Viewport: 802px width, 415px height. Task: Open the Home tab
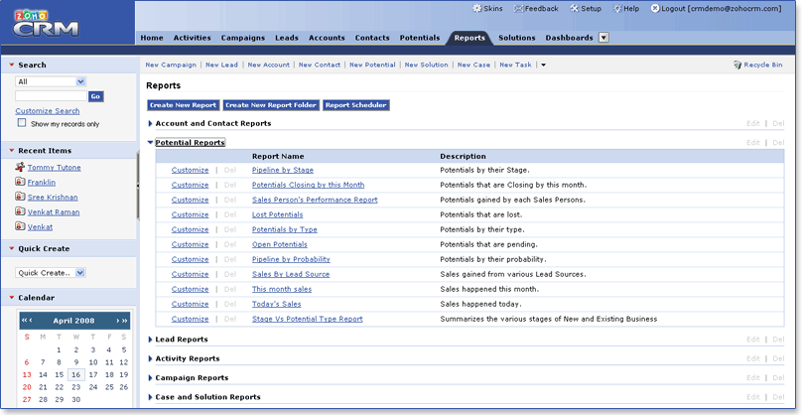(152, 38)
